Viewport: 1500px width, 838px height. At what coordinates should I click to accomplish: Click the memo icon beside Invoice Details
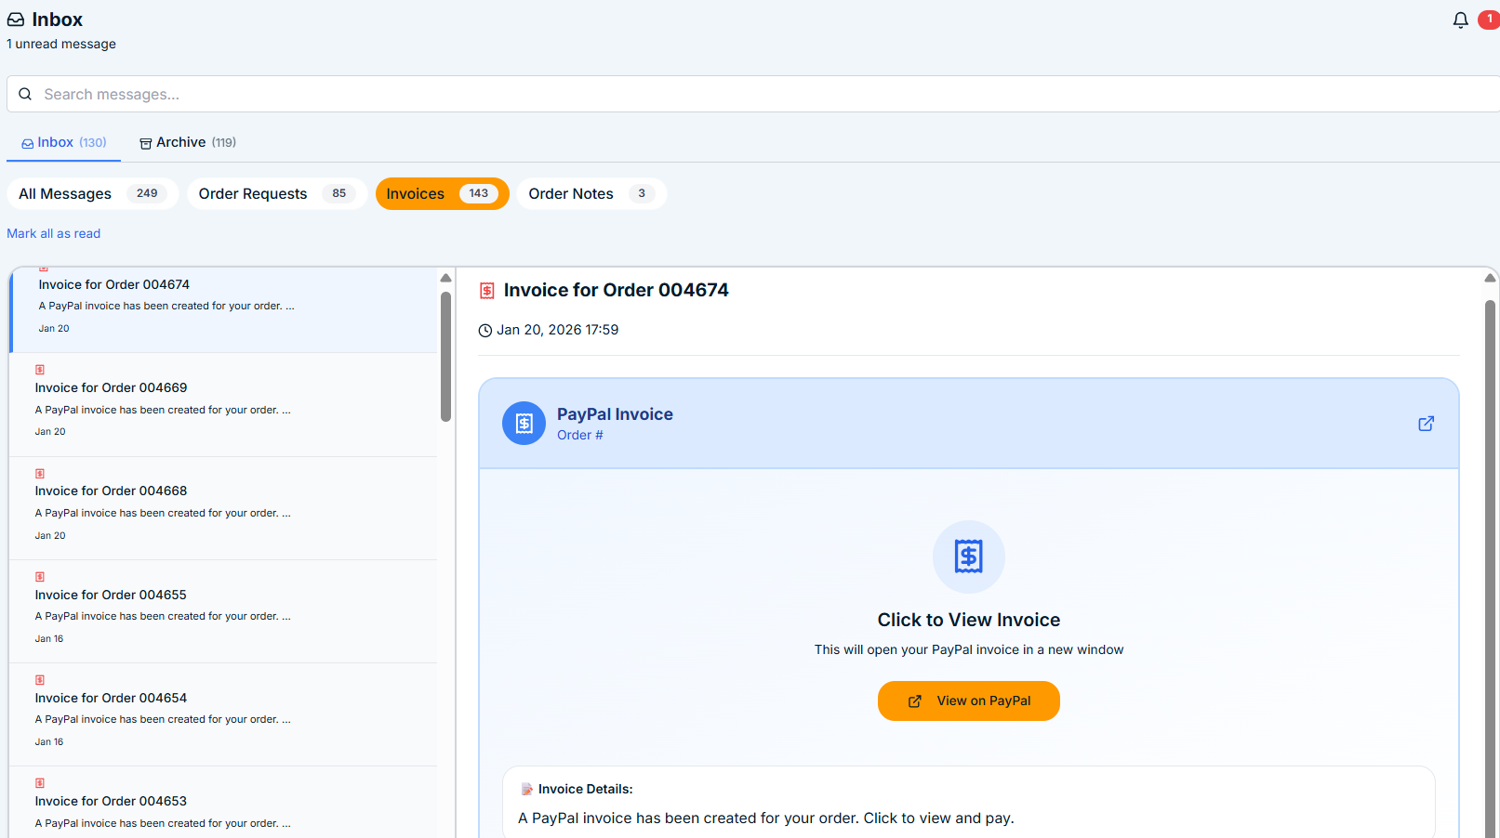[x=527, y=789]
